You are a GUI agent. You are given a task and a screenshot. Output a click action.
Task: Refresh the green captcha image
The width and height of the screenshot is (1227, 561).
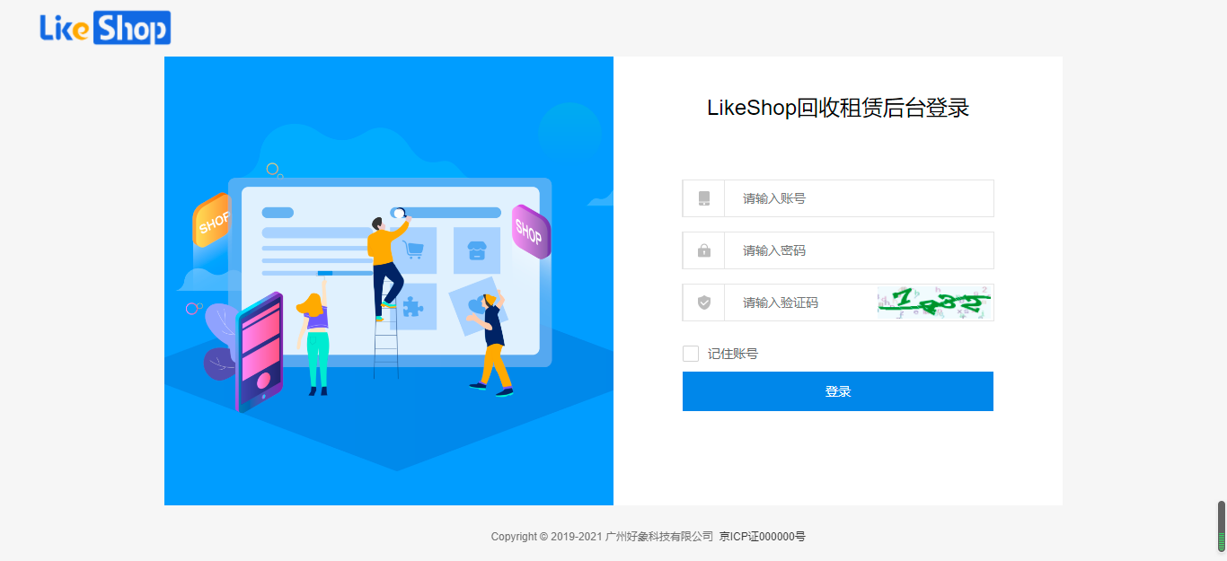click(935, 302)
